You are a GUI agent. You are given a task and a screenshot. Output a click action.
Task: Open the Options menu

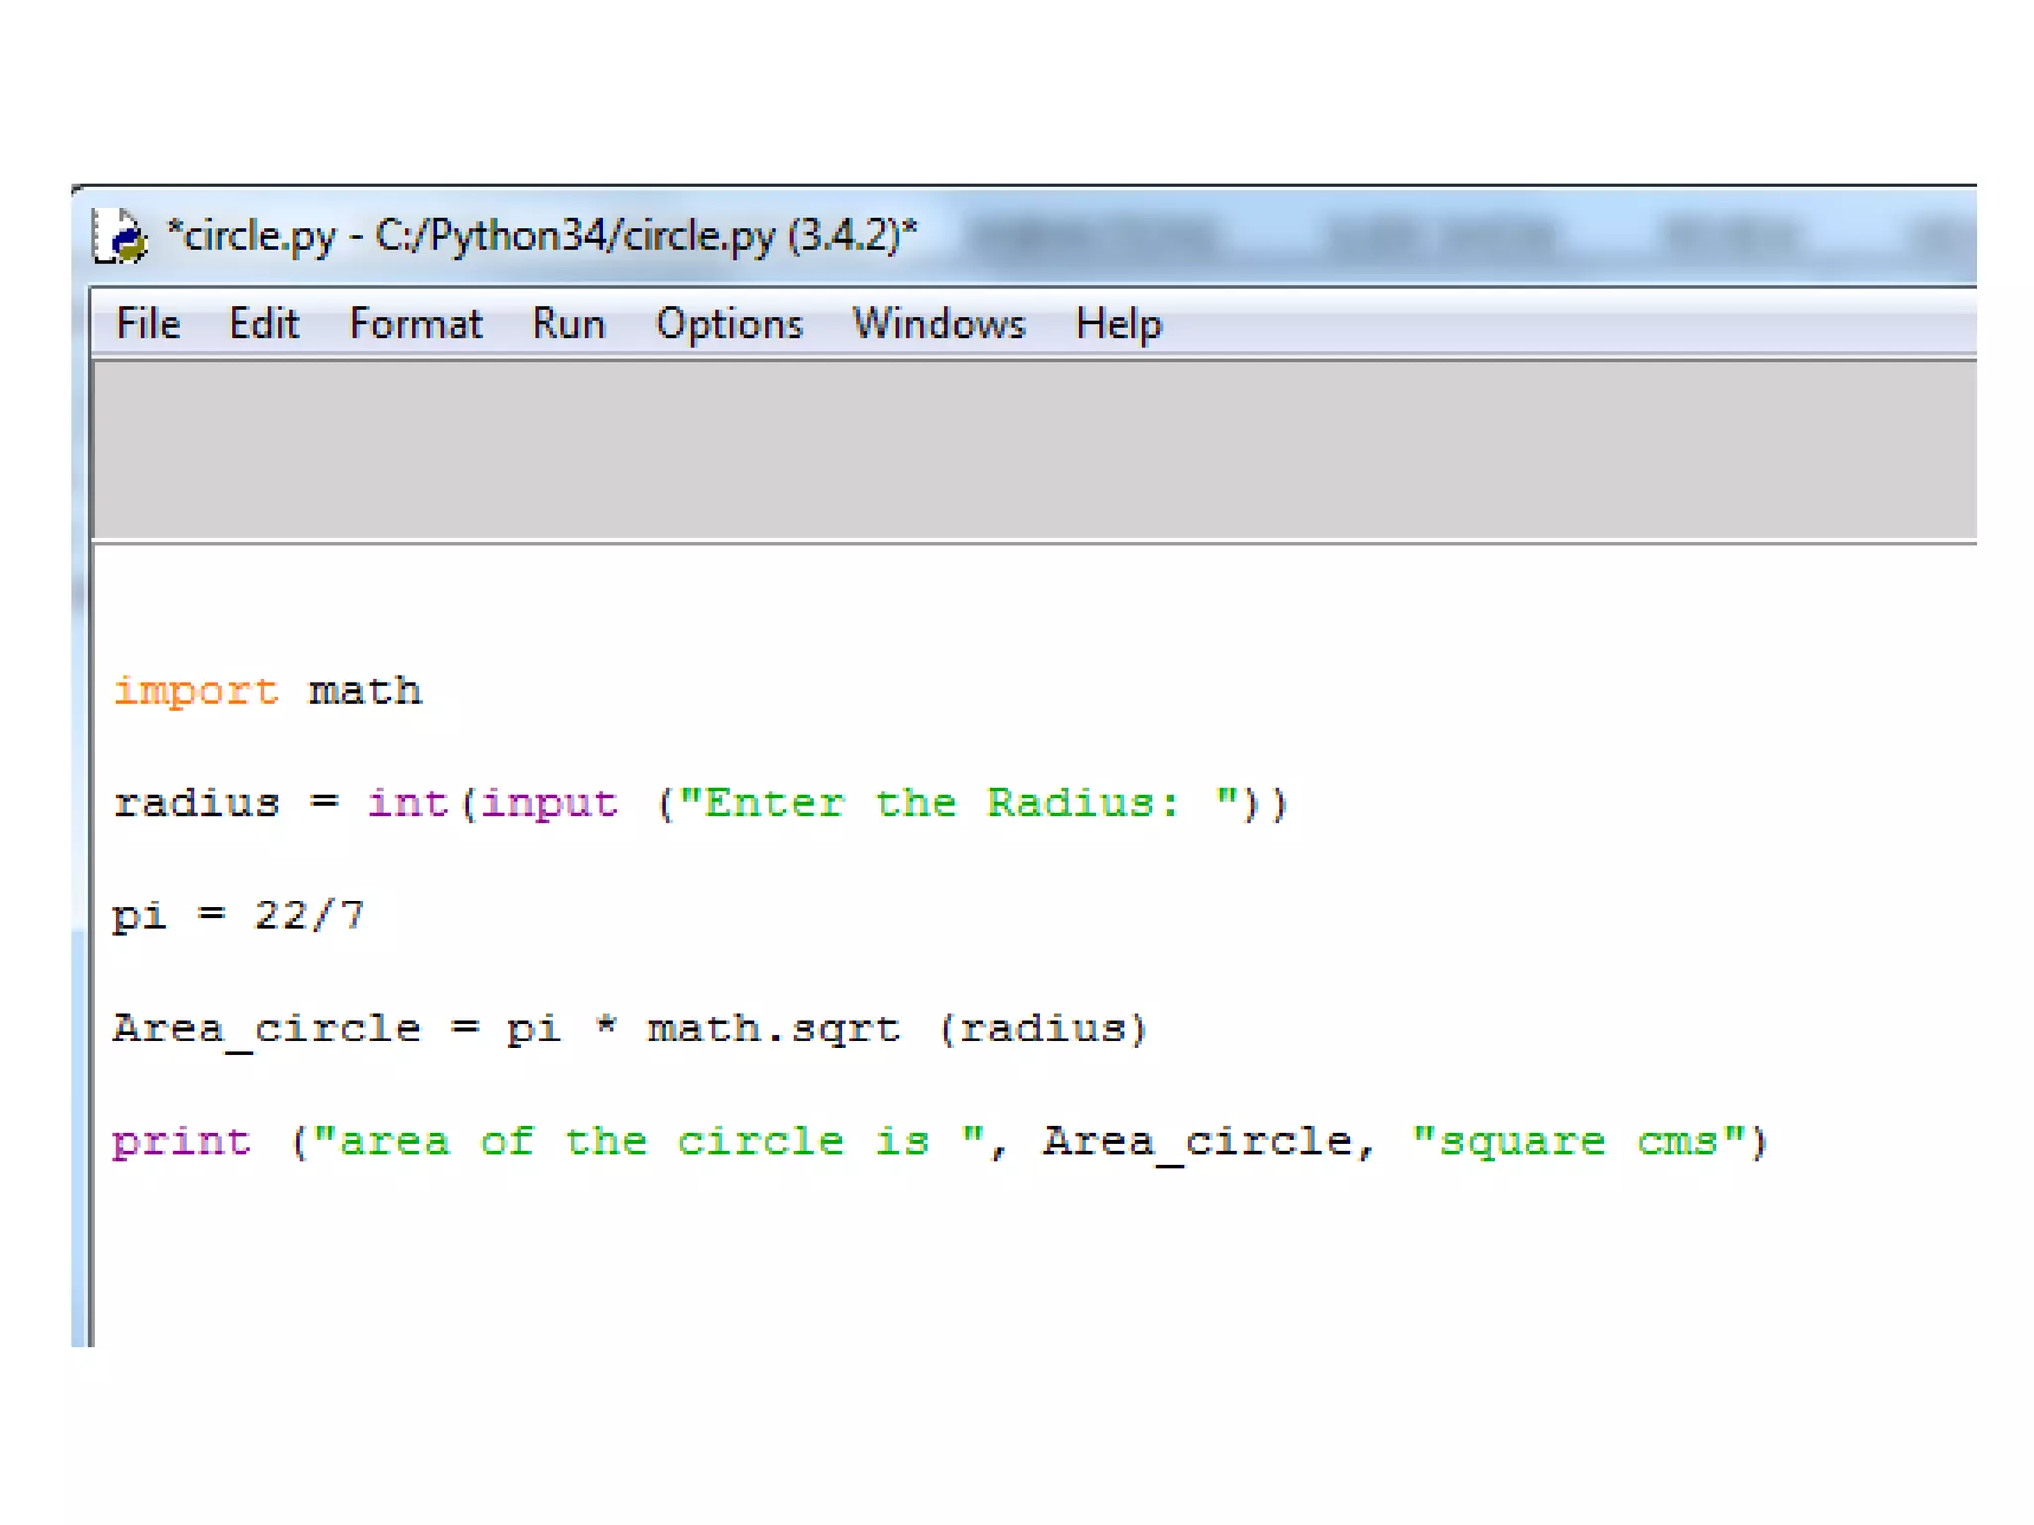pyautogui.click(x=729, y=324)
